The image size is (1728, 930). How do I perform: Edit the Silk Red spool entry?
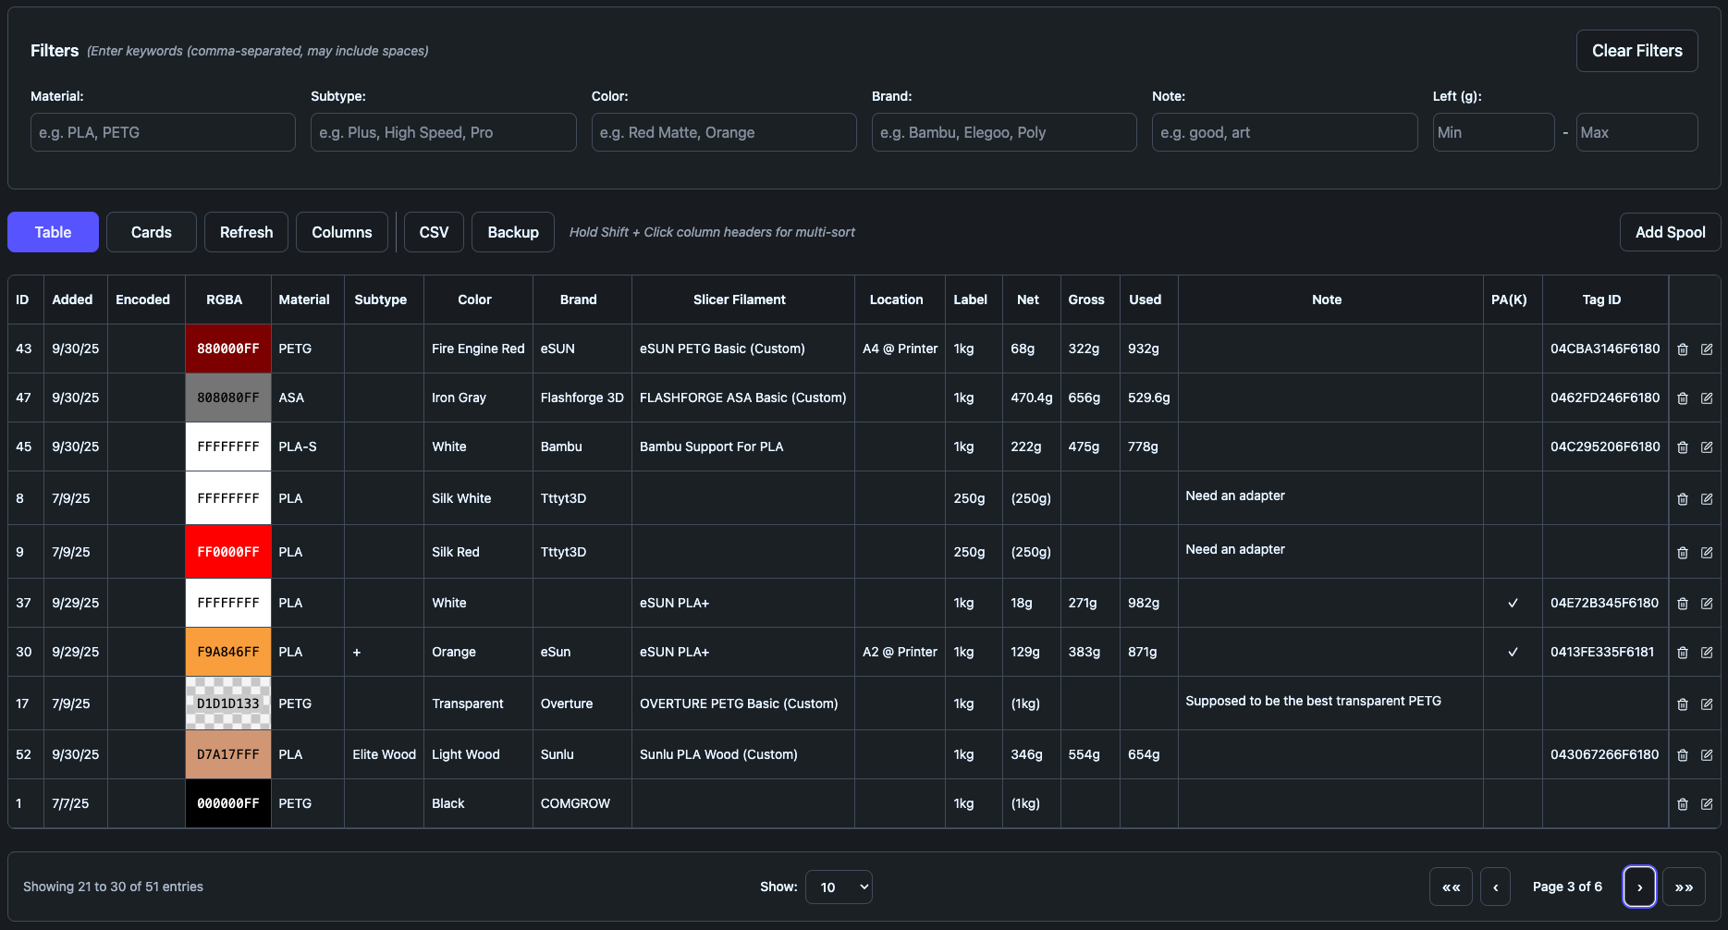[1707, 553]
